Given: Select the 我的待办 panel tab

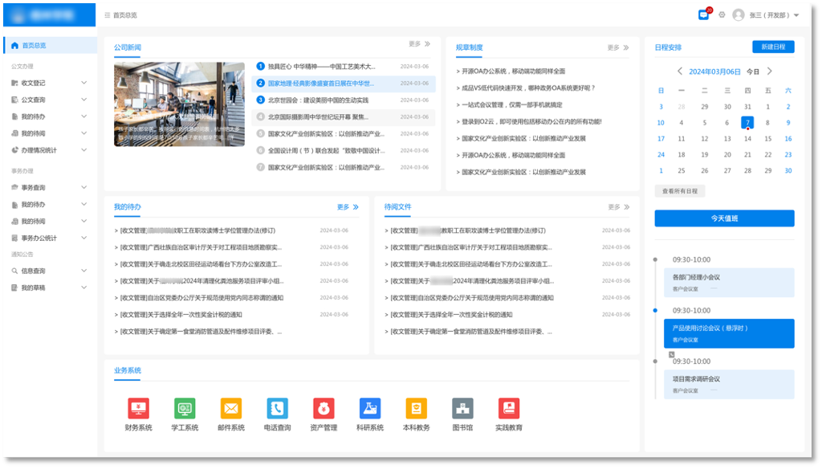Looking at the screenshot, I should [x=128, y=206].
